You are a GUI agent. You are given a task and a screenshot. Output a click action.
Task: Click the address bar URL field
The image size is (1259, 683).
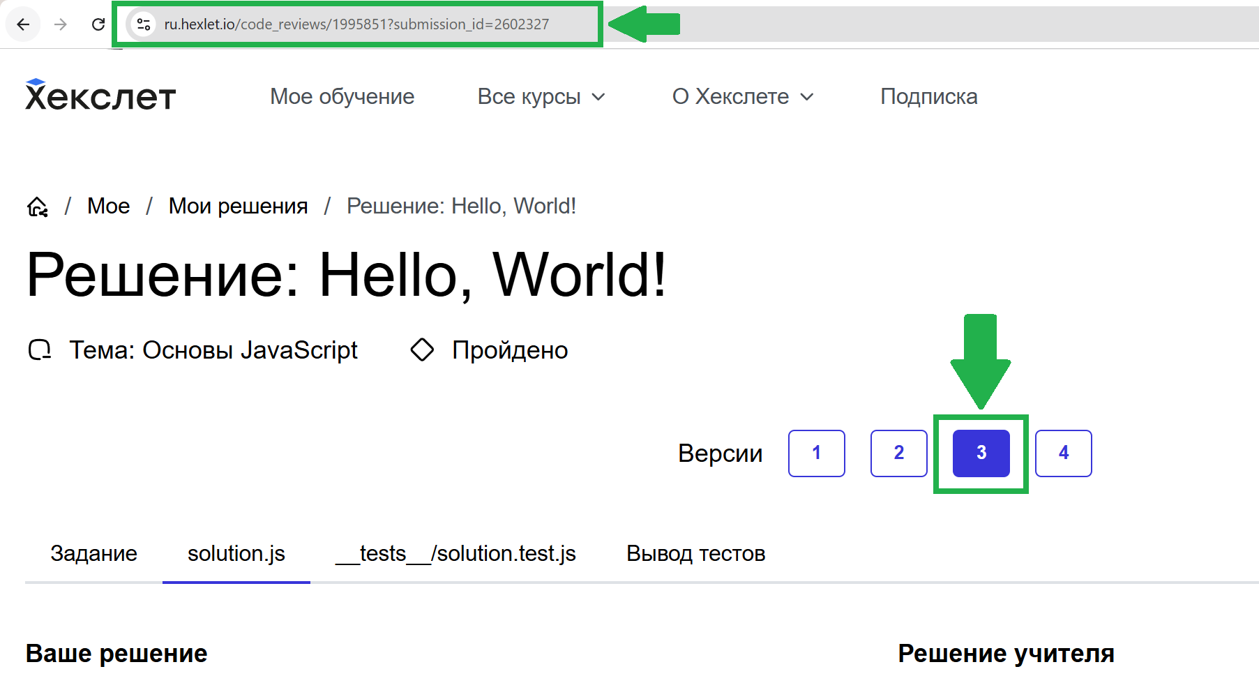356,24
